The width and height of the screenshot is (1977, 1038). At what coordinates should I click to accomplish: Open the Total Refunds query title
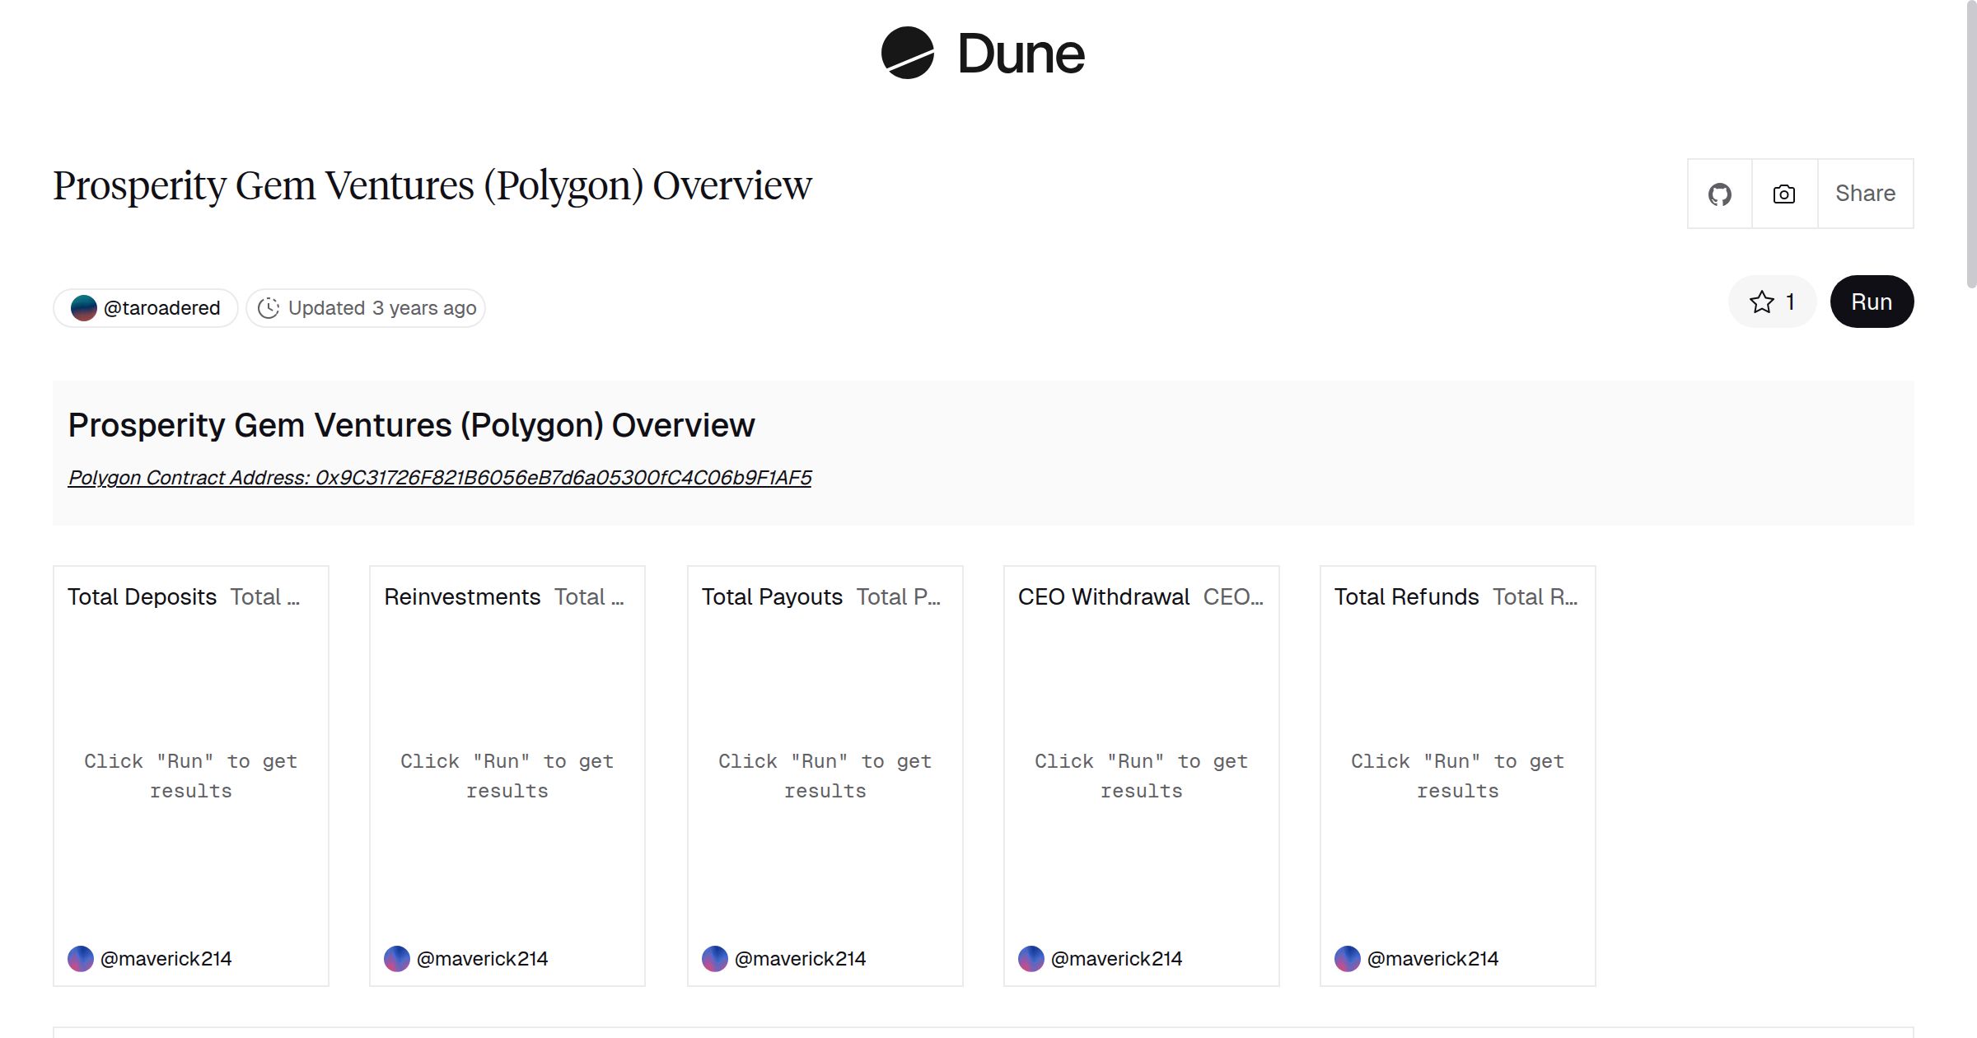point(1406,596)
